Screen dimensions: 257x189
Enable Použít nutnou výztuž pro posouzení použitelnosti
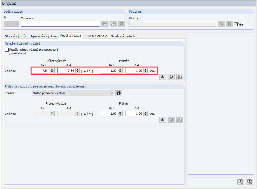(x=7, y=50)
